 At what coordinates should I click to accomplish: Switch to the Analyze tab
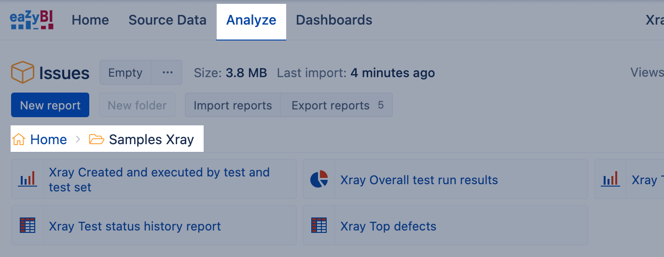[251, 20]
